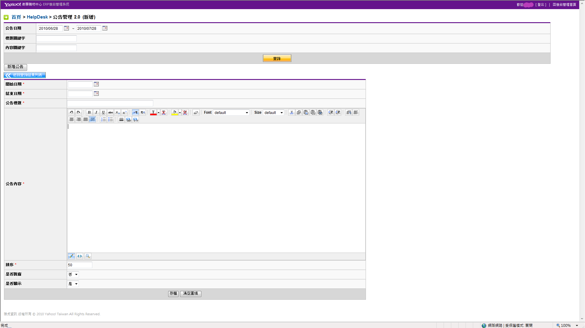The image size is (585, 328).
Task: Click the magnifier Preview mode icon
Action: 88,256
